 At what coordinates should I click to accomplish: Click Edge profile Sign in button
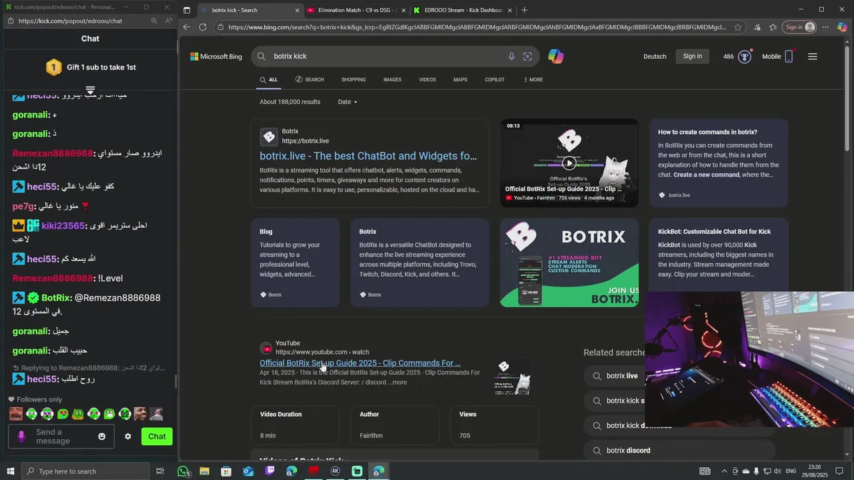pyautogui.click(x=800, y=27)
